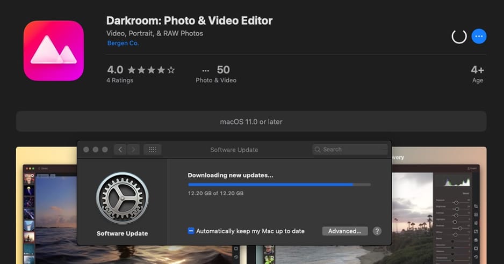Click the Darkroom app icon
Screen dimensions: 504x264
click(54, 51)
